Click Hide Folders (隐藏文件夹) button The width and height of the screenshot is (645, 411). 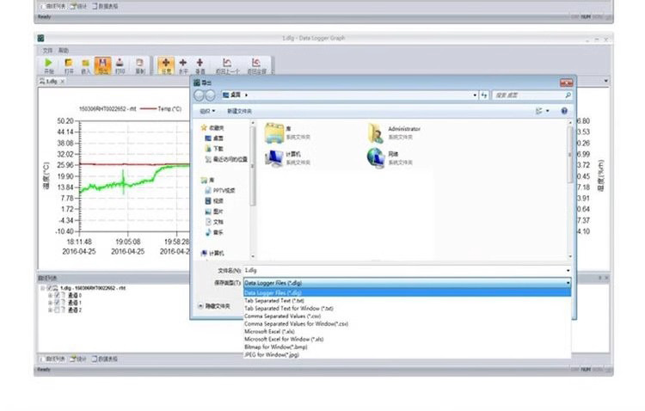214,306
